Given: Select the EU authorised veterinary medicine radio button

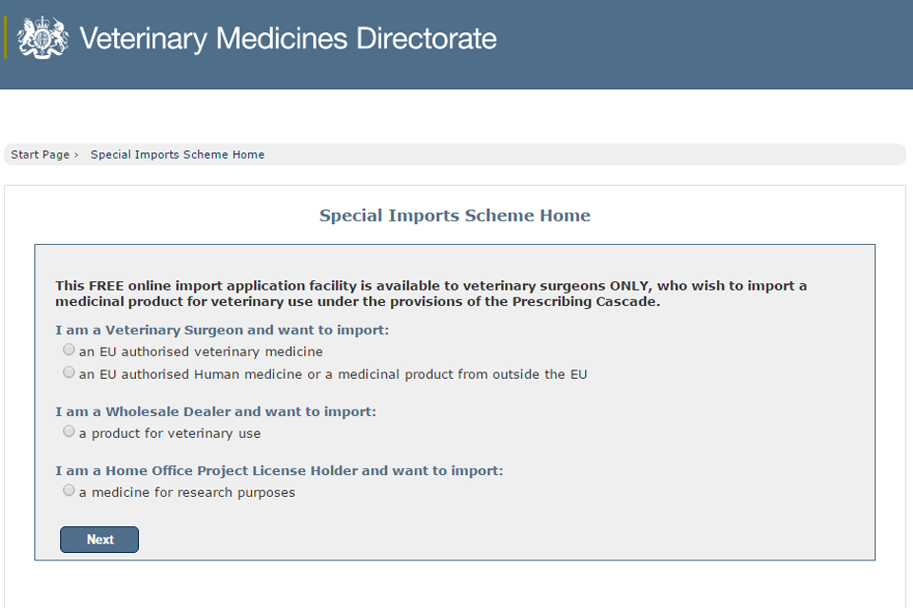Looking at the screenshot, I should click(68, 351).
